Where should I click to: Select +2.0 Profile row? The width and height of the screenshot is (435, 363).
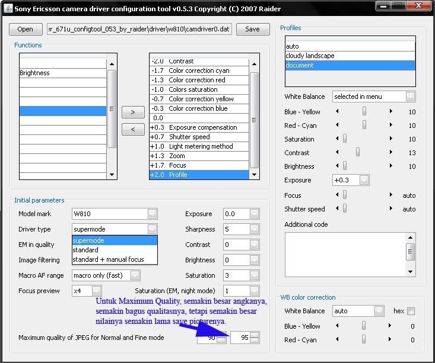pos(199,175)
